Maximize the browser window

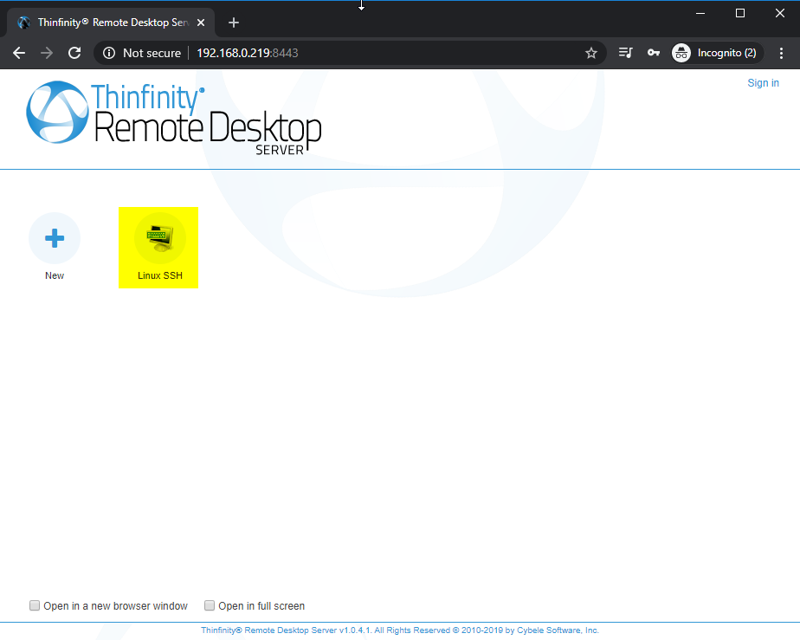(740, 13)
